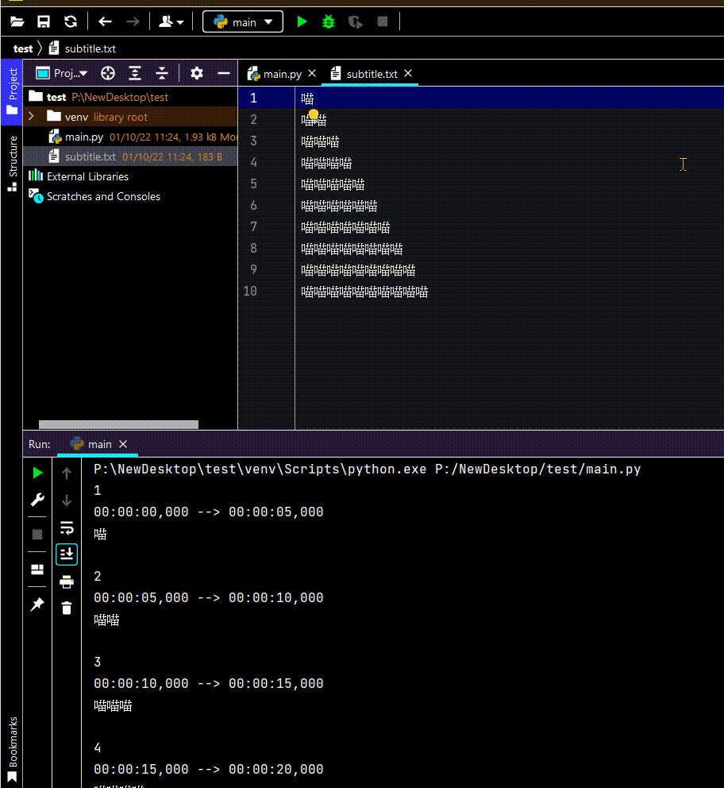
Task: Click the Synchronize reload icon
Action: tap(71, 22)
